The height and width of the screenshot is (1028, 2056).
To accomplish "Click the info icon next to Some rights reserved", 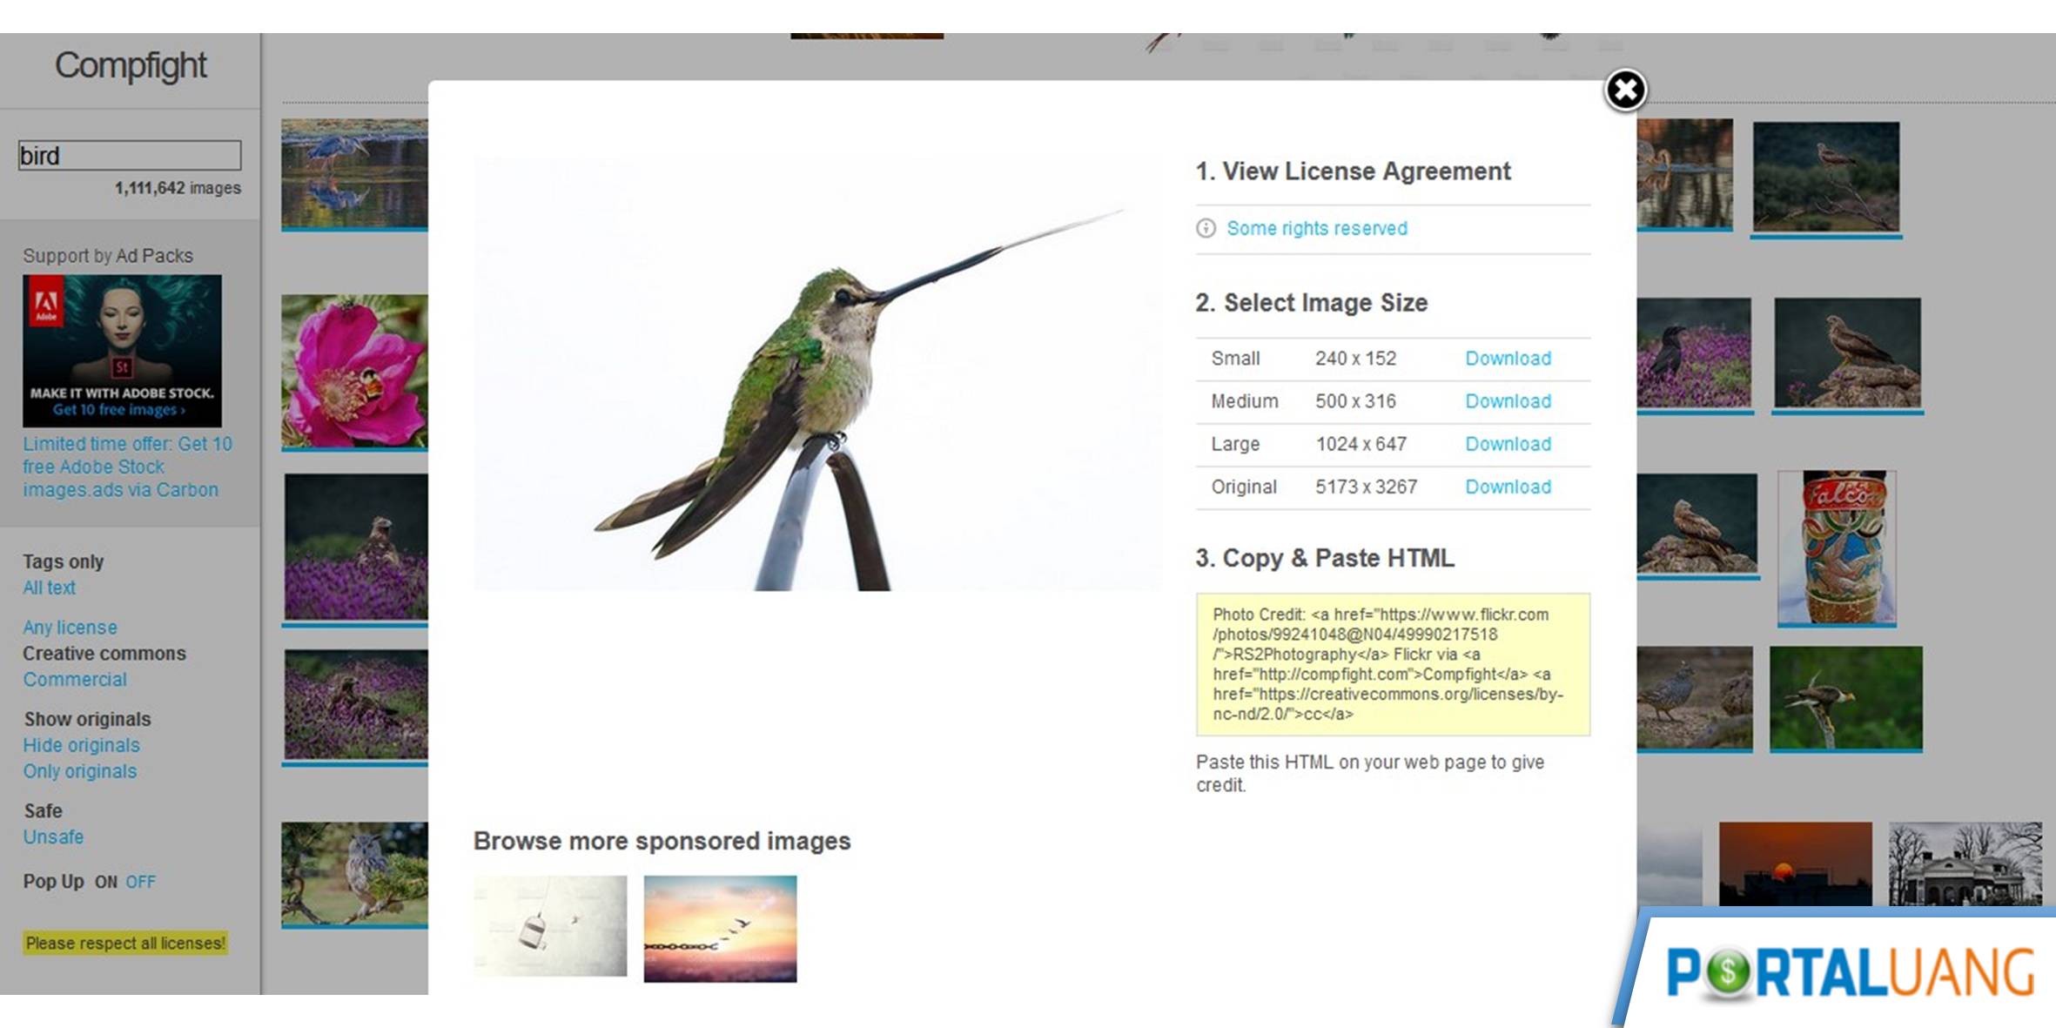I will pyautogui.click(x=1206, y=228).
